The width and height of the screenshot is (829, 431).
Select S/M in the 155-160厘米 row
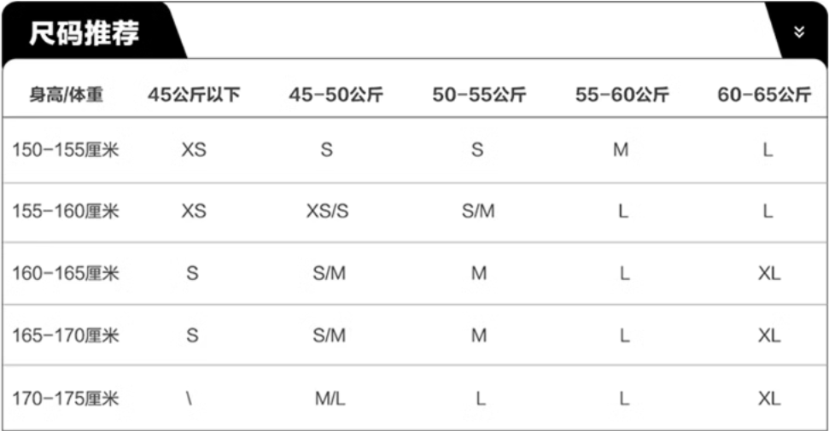pos(478,212)
